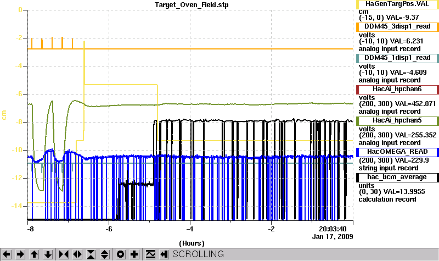439x261 pixels.
Task: Click the VAL=6.231 readout
Action: coord(407,41)
